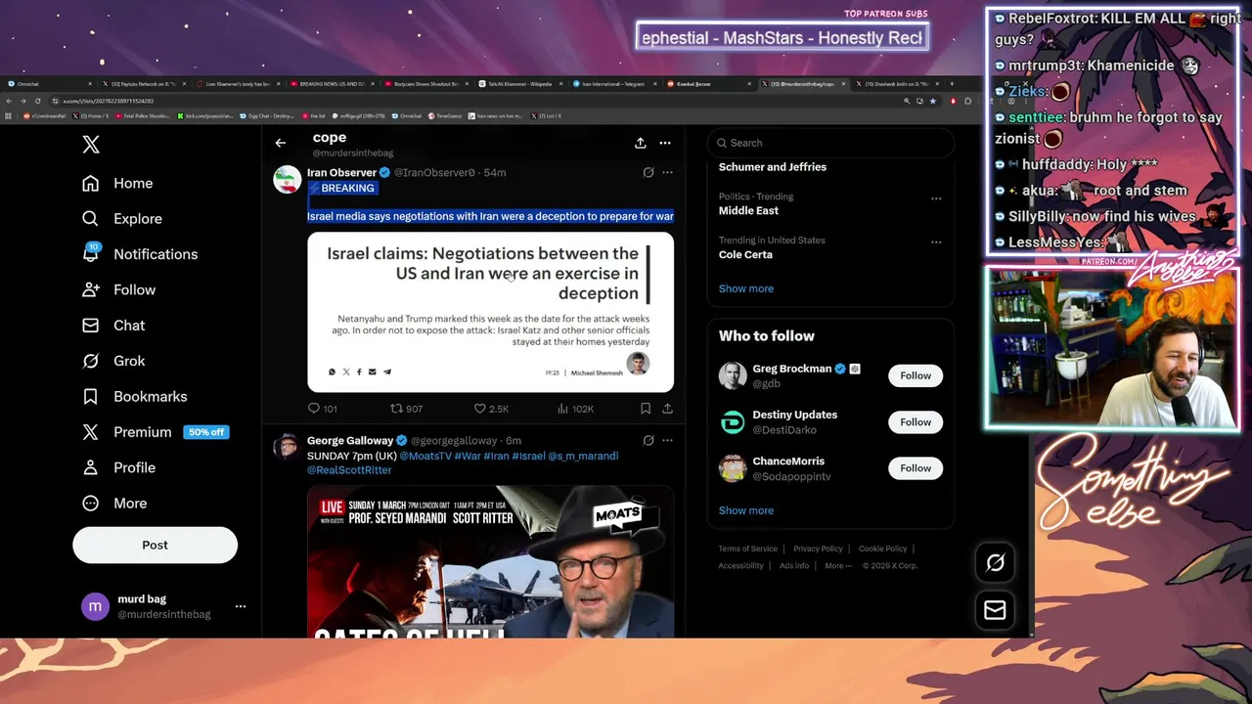Click the browser back arrow

(x=10, y=101)
